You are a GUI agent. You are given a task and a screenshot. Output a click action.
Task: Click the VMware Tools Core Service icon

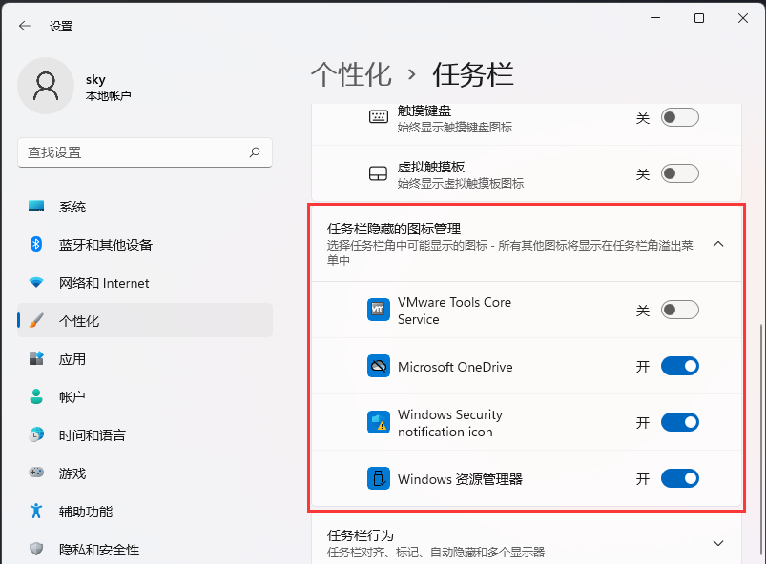pos(378,309)
